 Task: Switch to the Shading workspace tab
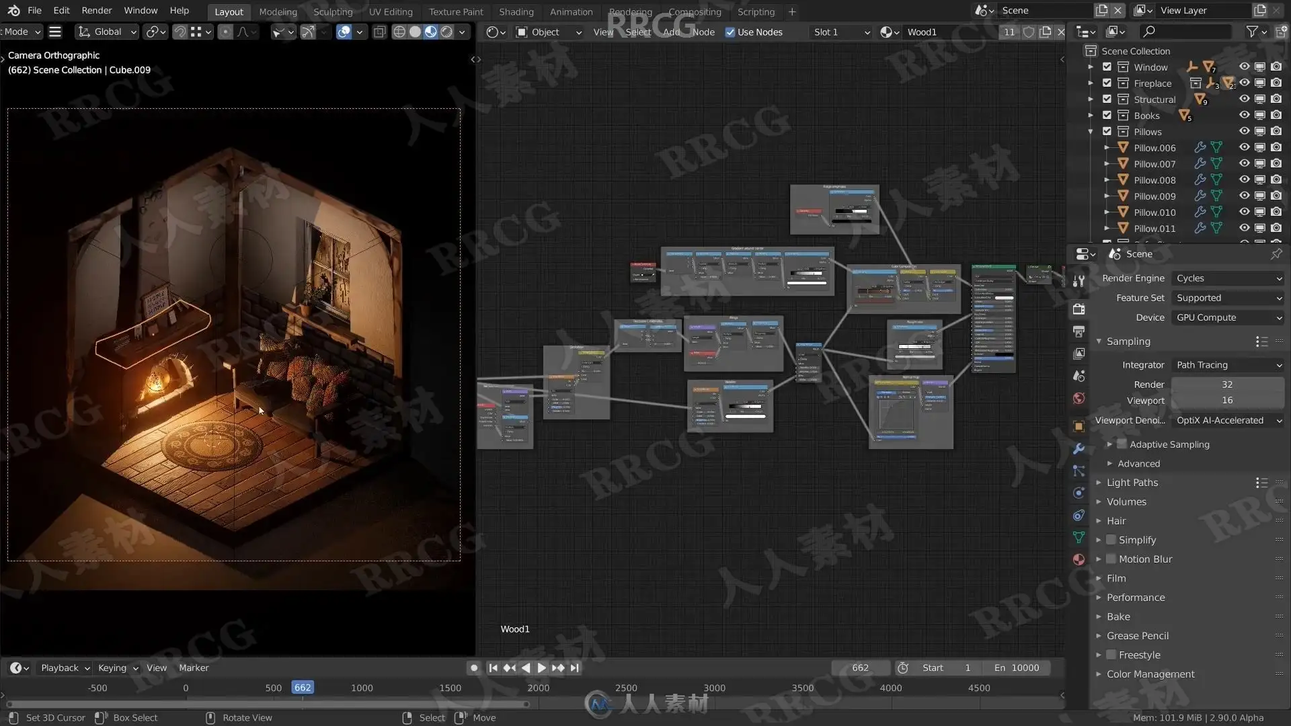pos(516,11)
